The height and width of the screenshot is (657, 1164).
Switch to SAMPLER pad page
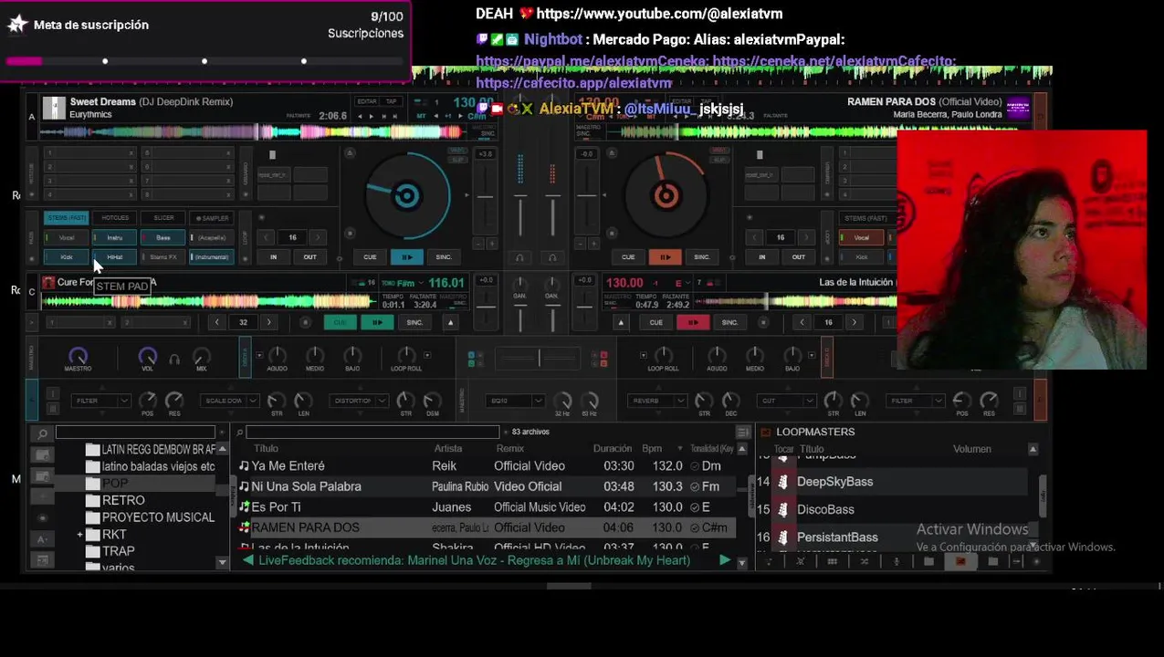[x=212, y=218]
